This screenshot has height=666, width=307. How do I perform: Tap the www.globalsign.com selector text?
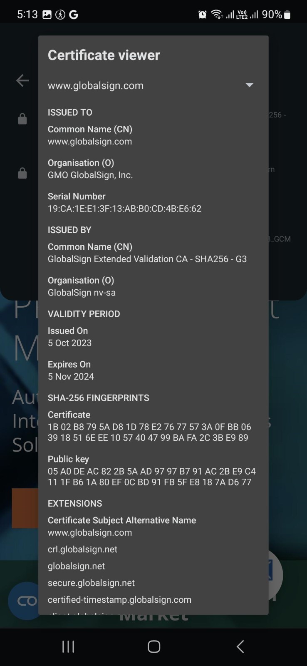click(x=96, y=86)
